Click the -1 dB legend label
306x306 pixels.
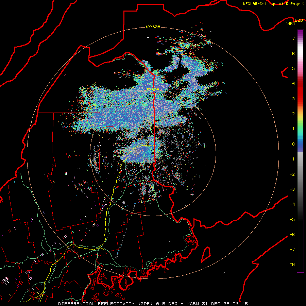pyautogui.click(x=292, y=159)
